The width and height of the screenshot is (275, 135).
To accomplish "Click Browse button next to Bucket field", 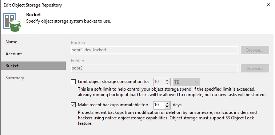I will [x=255, y=50].
